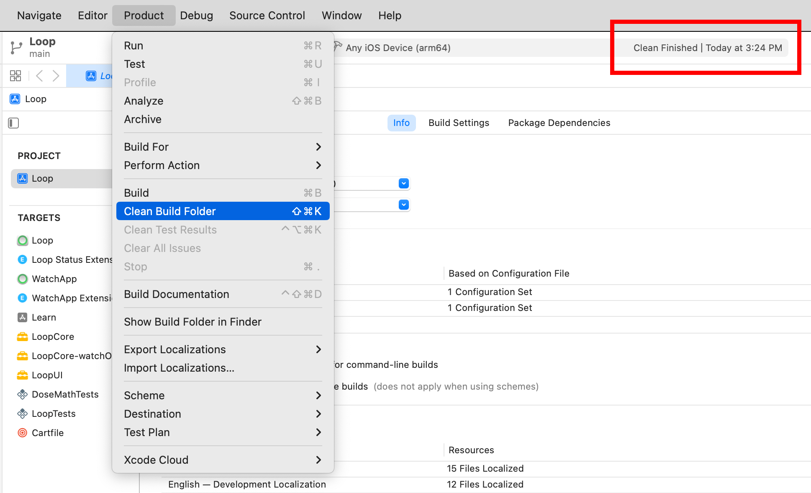Open the Source Control menu
This screenshot has width=811, height=493.
coord(267,15)
